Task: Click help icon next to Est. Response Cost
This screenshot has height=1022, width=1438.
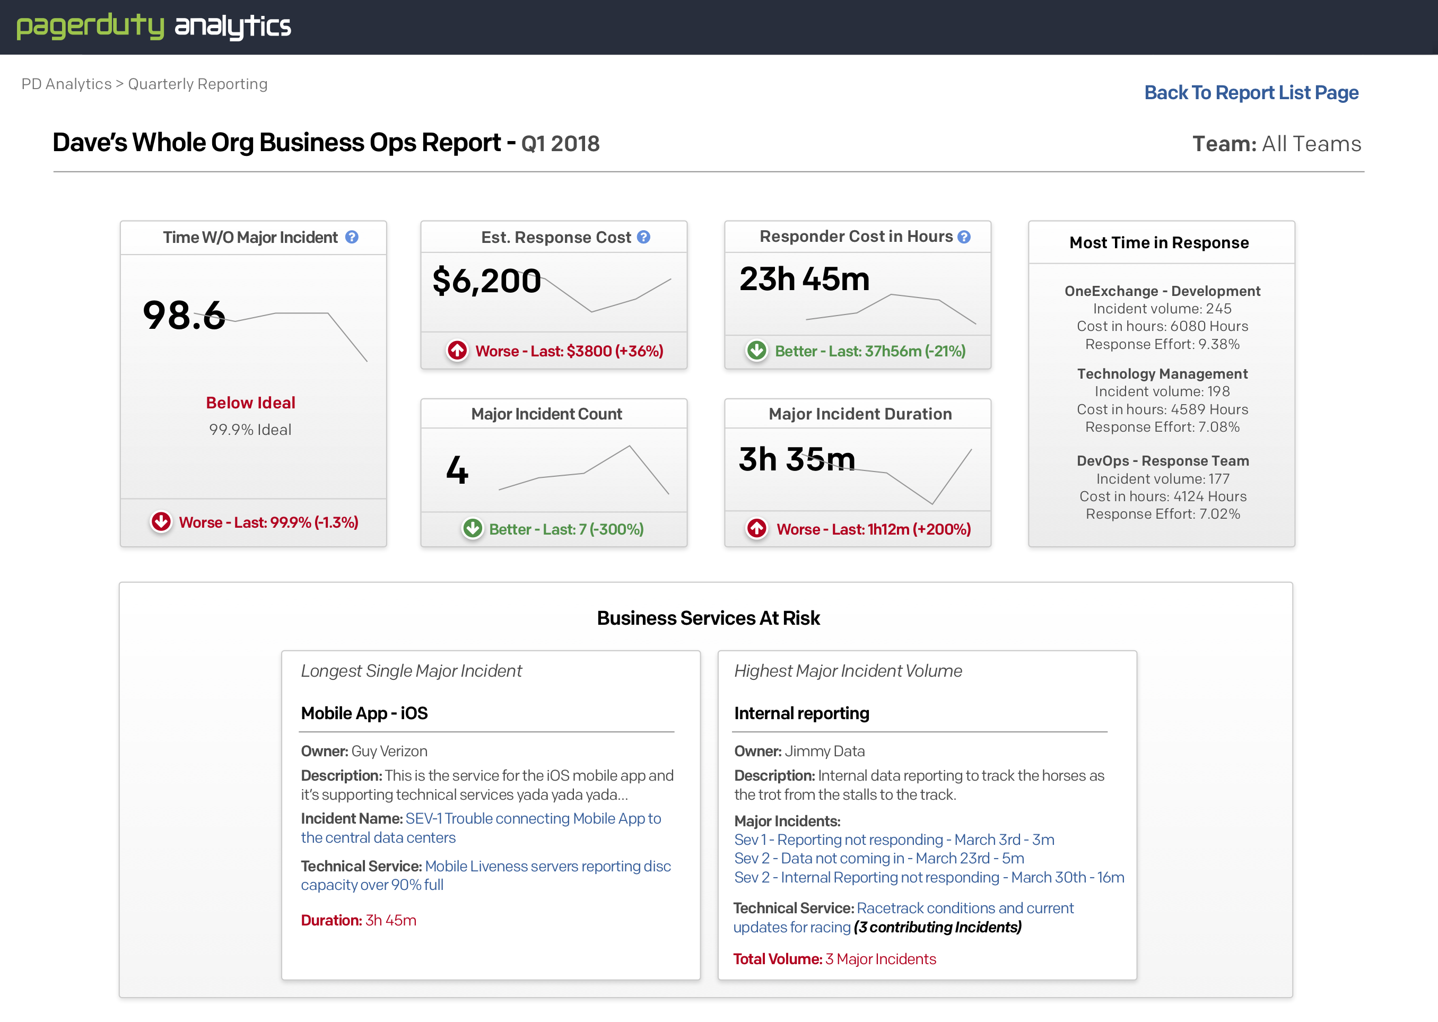Action: coord(643,237)
